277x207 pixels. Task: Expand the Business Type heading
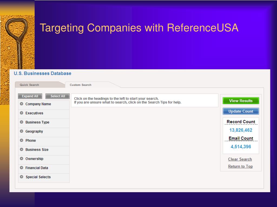coord(44,123)
